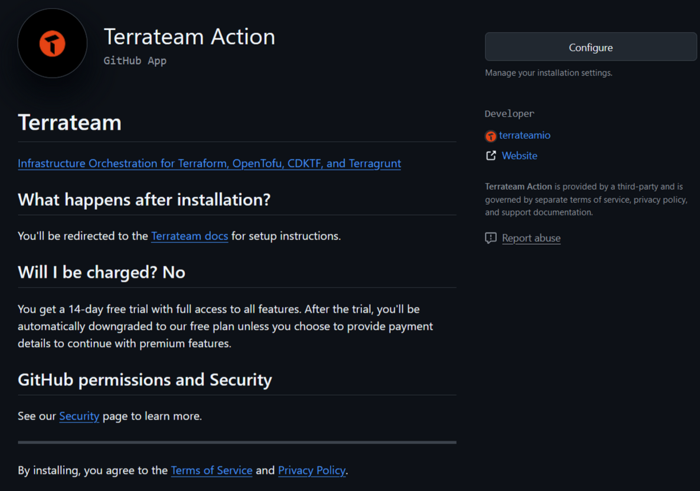Image resolution: width=700 pixels, height=491 pixels.
Task: Click the third-party terms notice paragraph
Action: point(586,199)
